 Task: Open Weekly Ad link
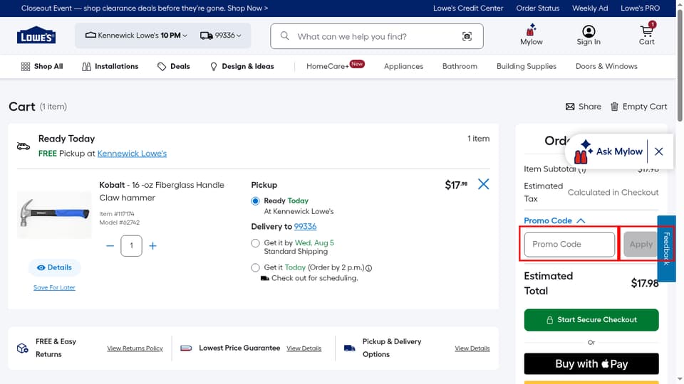(590, 9)
